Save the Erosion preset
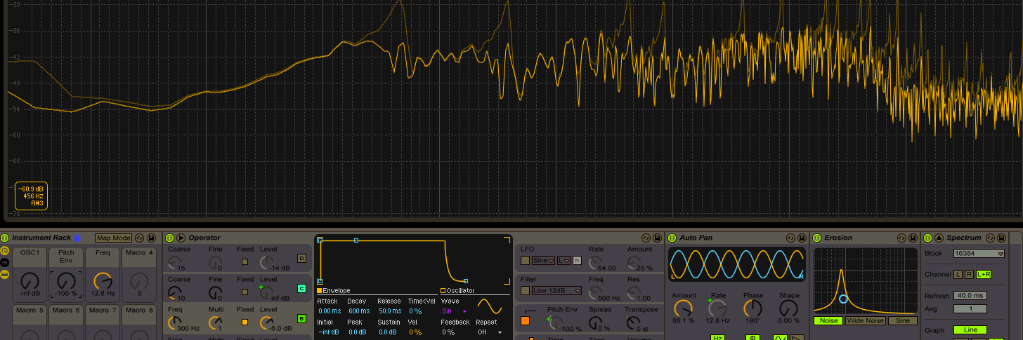 coord(911,238)
